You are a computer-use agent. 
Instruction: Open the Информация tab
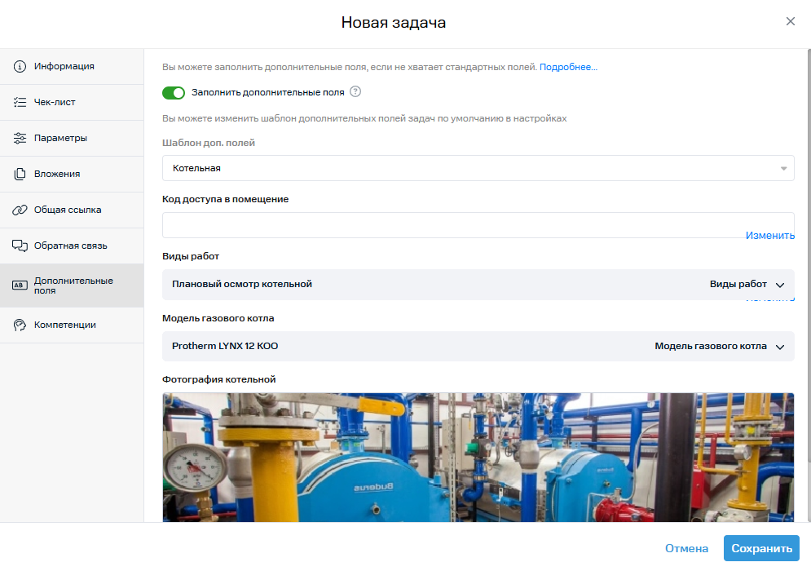click(64, 67)
